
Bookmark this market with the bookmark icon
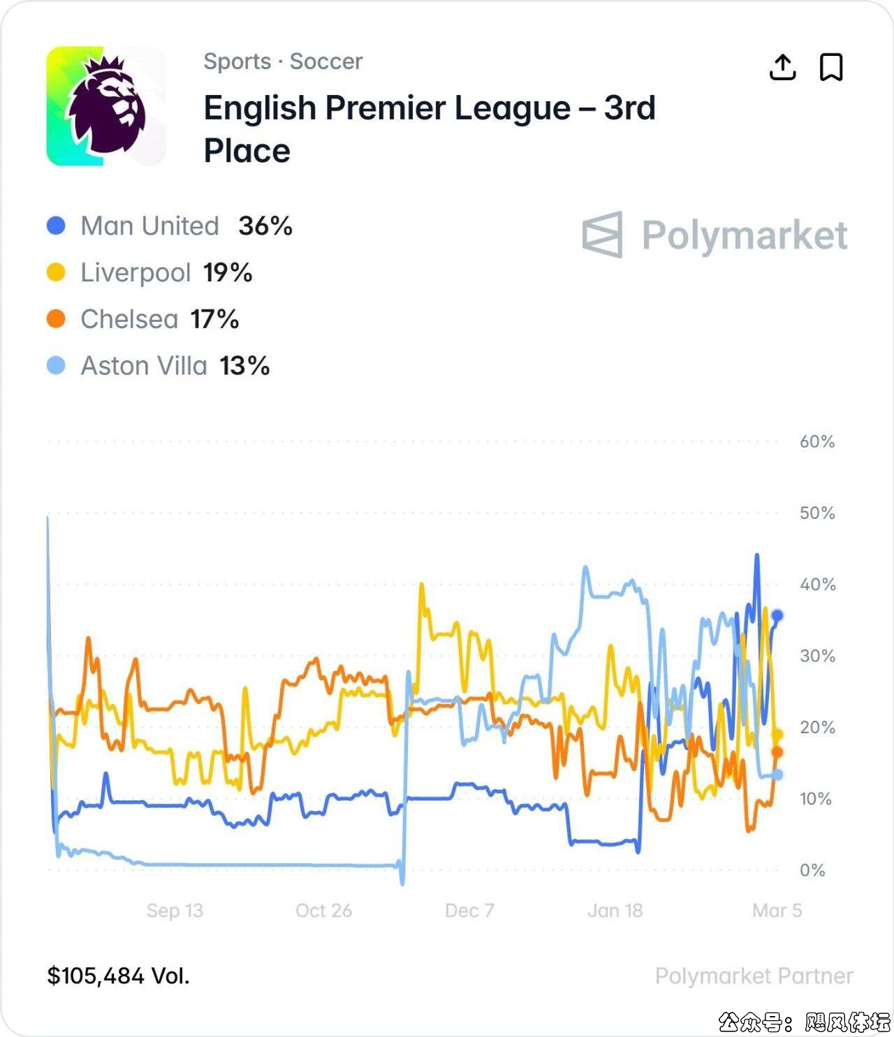(x=831, y=68)
